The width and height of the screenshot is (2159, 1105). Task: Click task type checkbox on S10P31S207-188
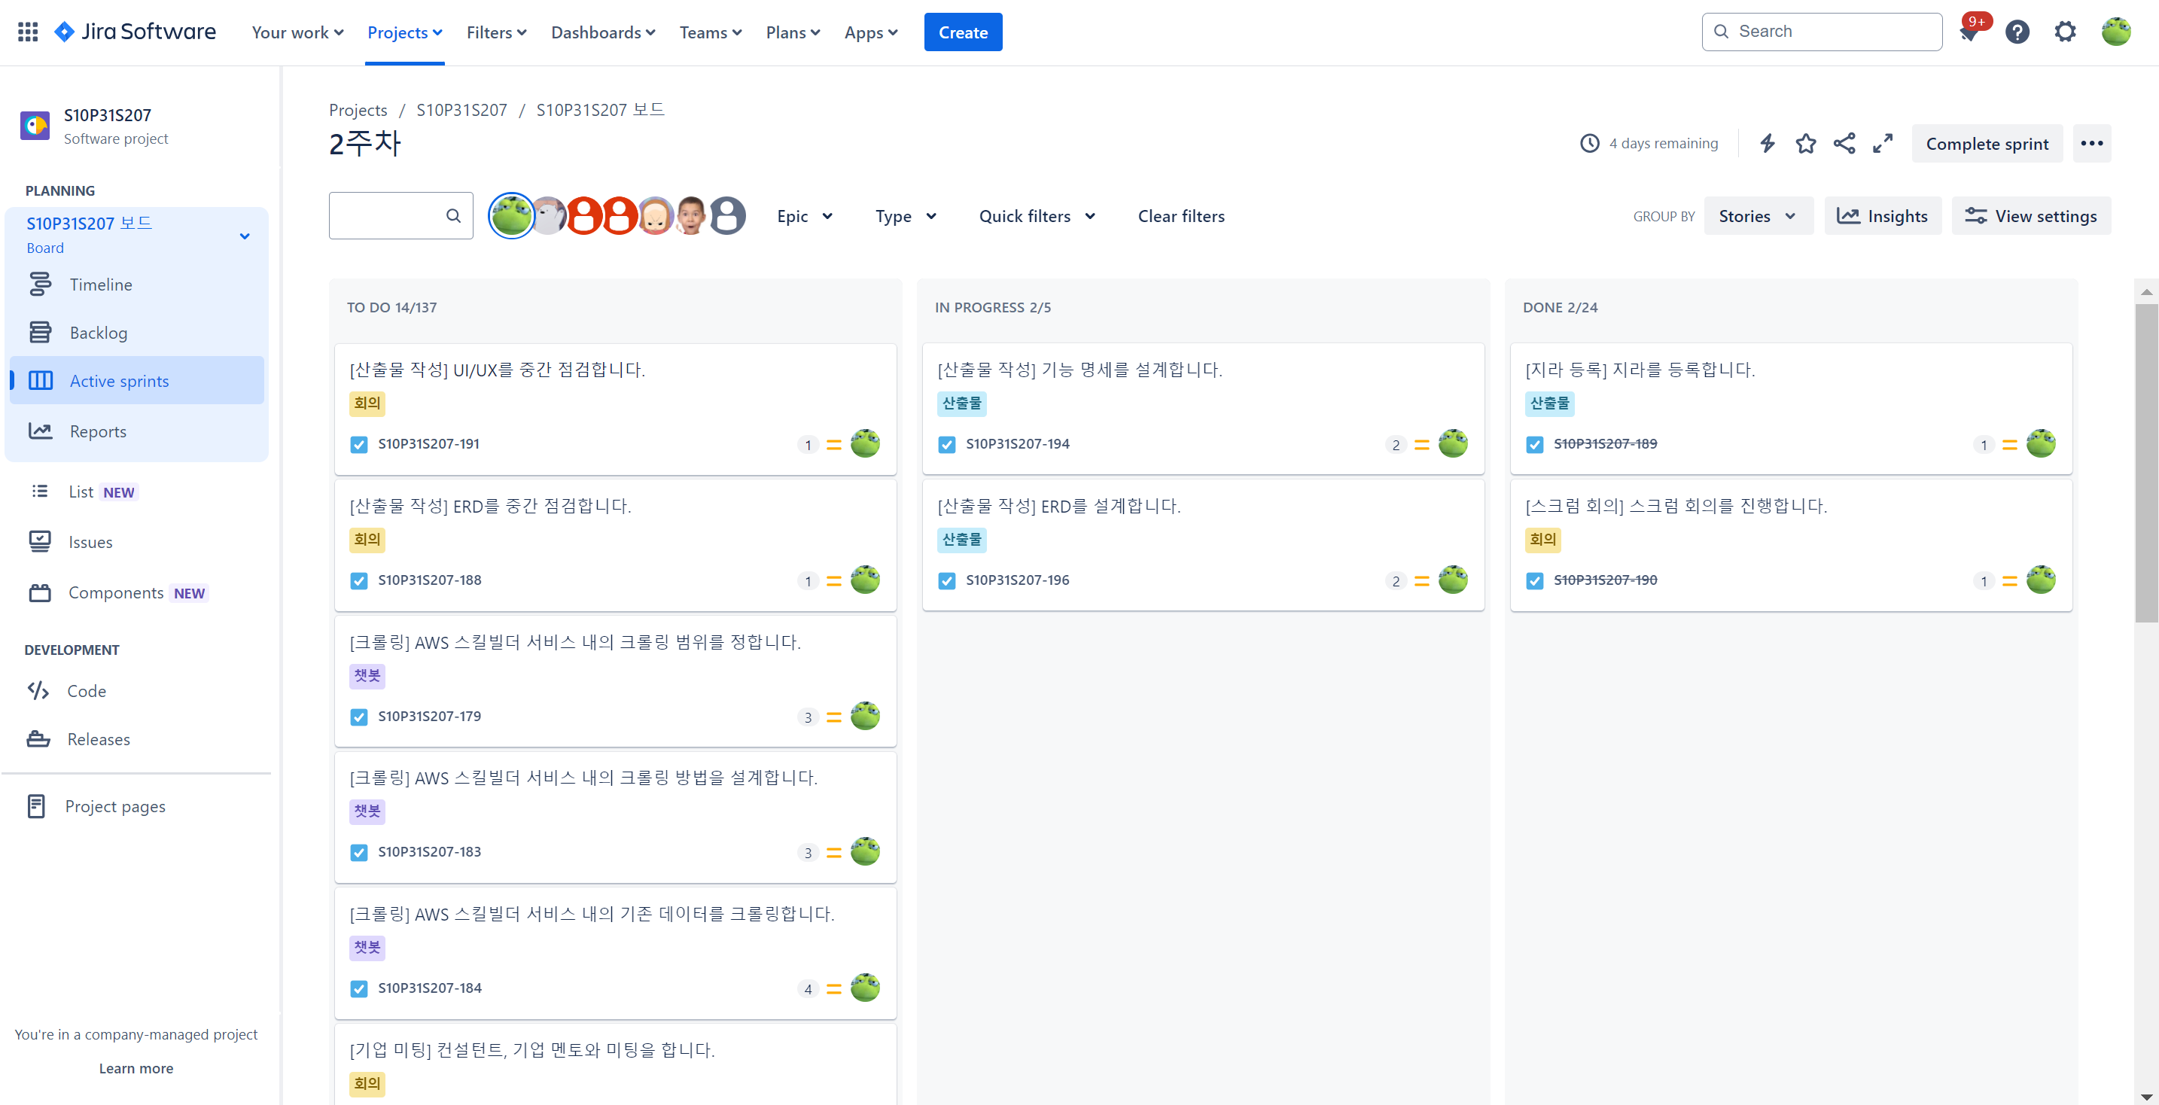click(x=359, y=580)
